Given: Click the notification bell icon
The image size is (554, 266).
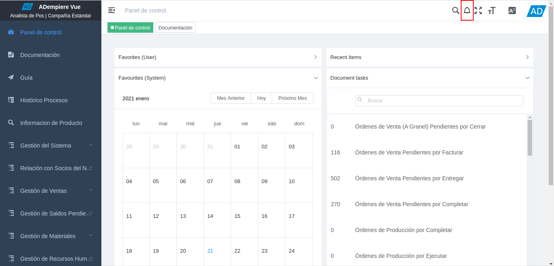Looking at the screenshot, I should [467, 11].
